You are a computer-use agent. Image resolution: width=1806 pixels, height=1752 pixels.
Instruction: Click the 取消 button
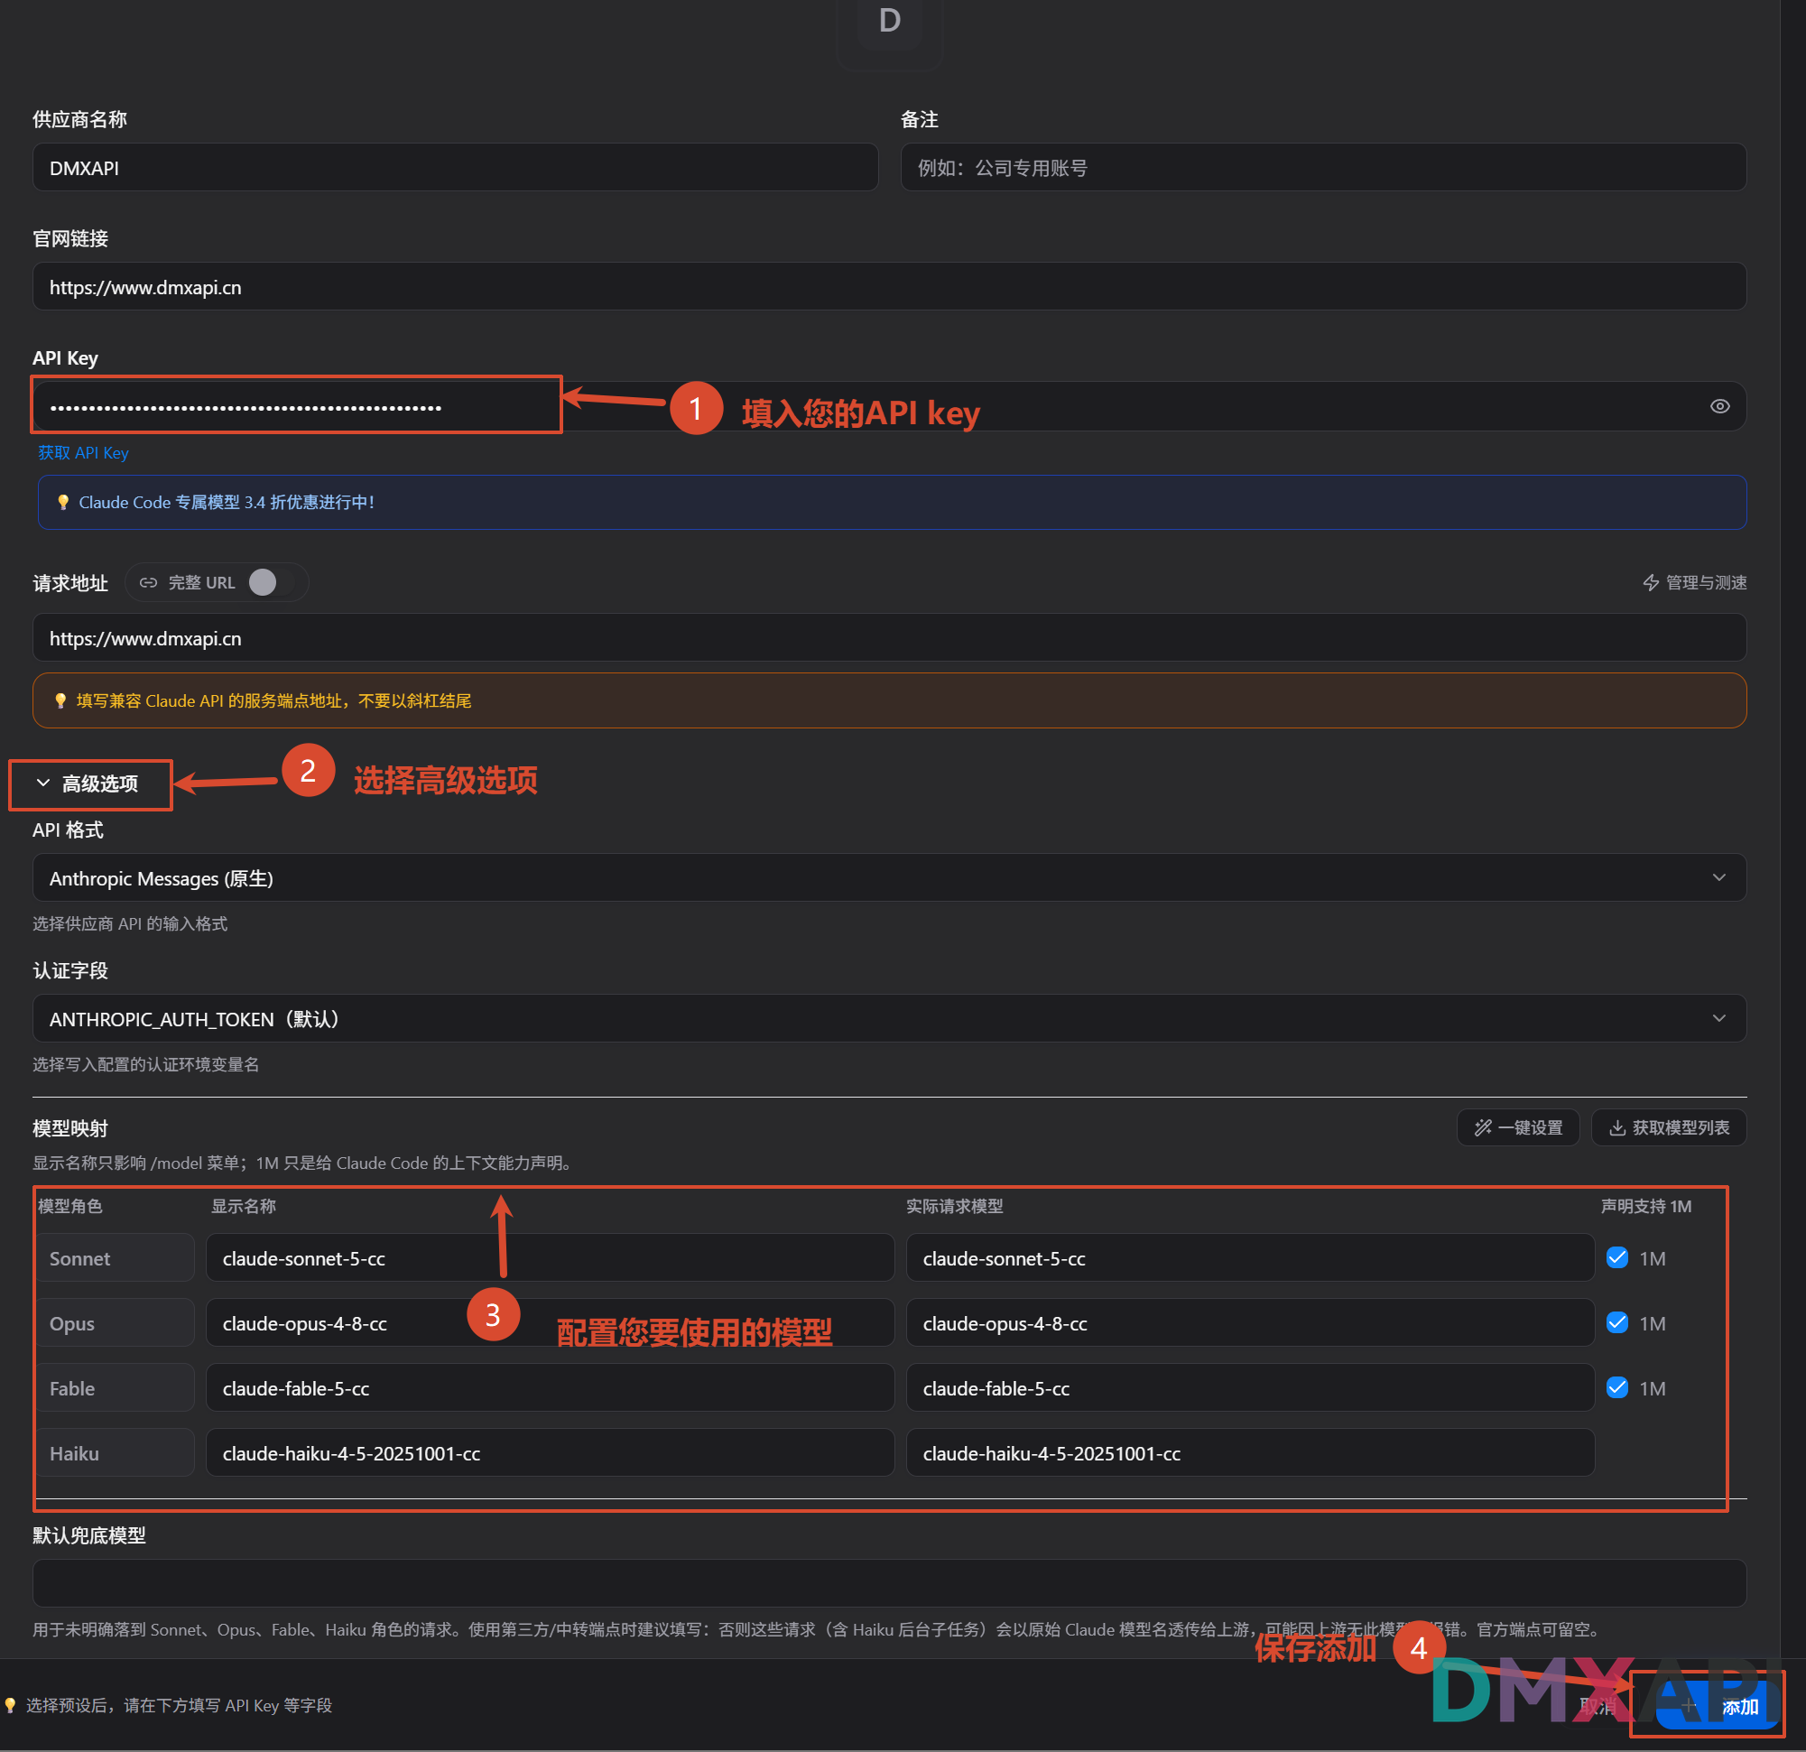coord(1598,1706)
